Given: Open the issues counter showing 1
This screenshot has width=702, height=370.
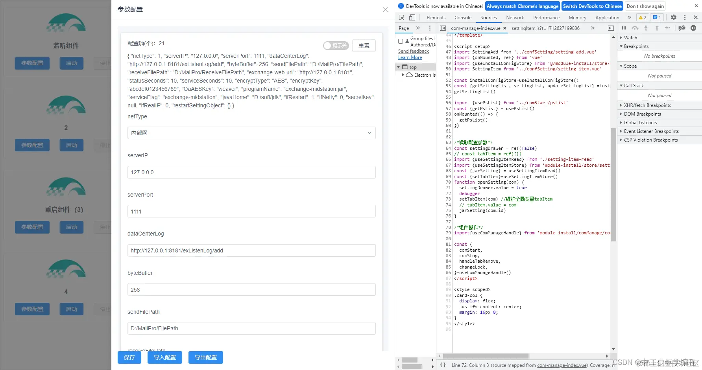Looking at the screenshot, I should 657,18.
